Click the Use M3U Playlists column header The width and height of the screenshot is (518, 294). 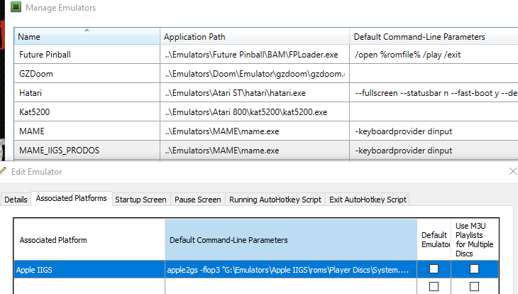475,240
